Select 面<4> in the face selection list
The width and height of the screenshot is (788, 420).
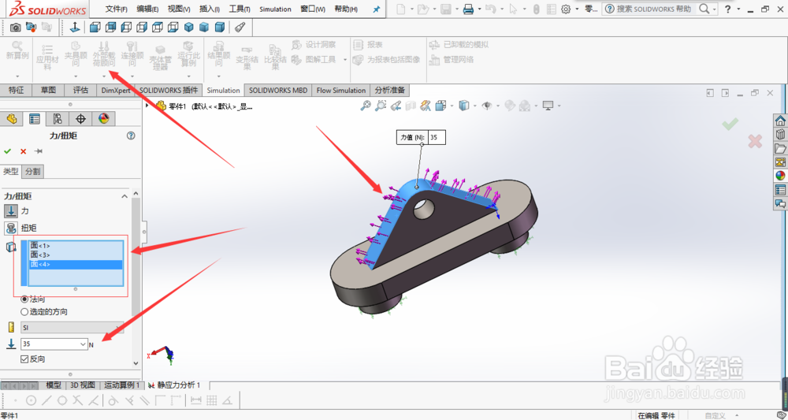coord(76,264)
